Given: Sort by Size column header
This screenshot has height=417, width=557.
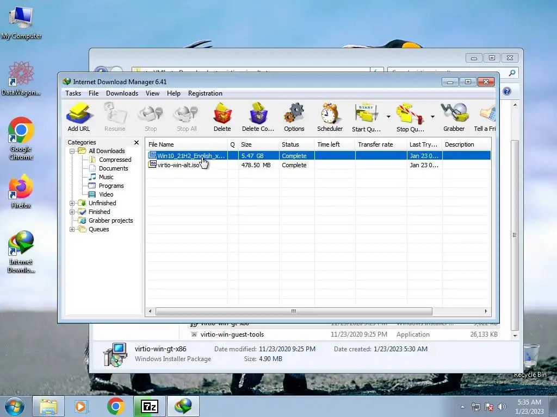Looking at the screenshot, I should (258, 144).
